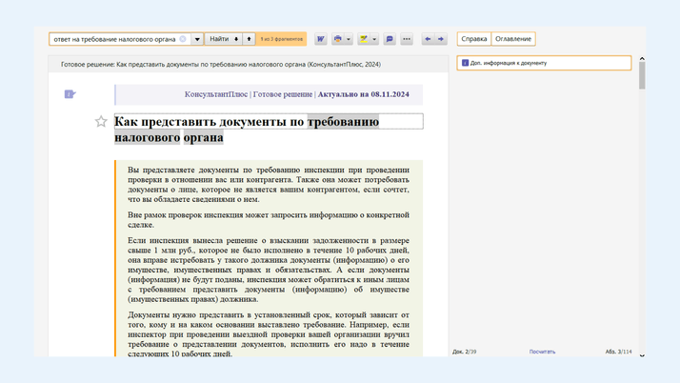The width and height of the screenshot is (680, 383).
Task: Click paragraph starting 'Вы представляете документы'
Action: click(x=269, y=184)
